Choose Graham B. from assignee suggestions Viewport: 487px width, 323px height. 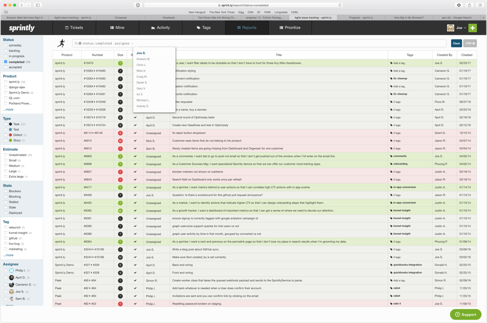pos(143,59)
